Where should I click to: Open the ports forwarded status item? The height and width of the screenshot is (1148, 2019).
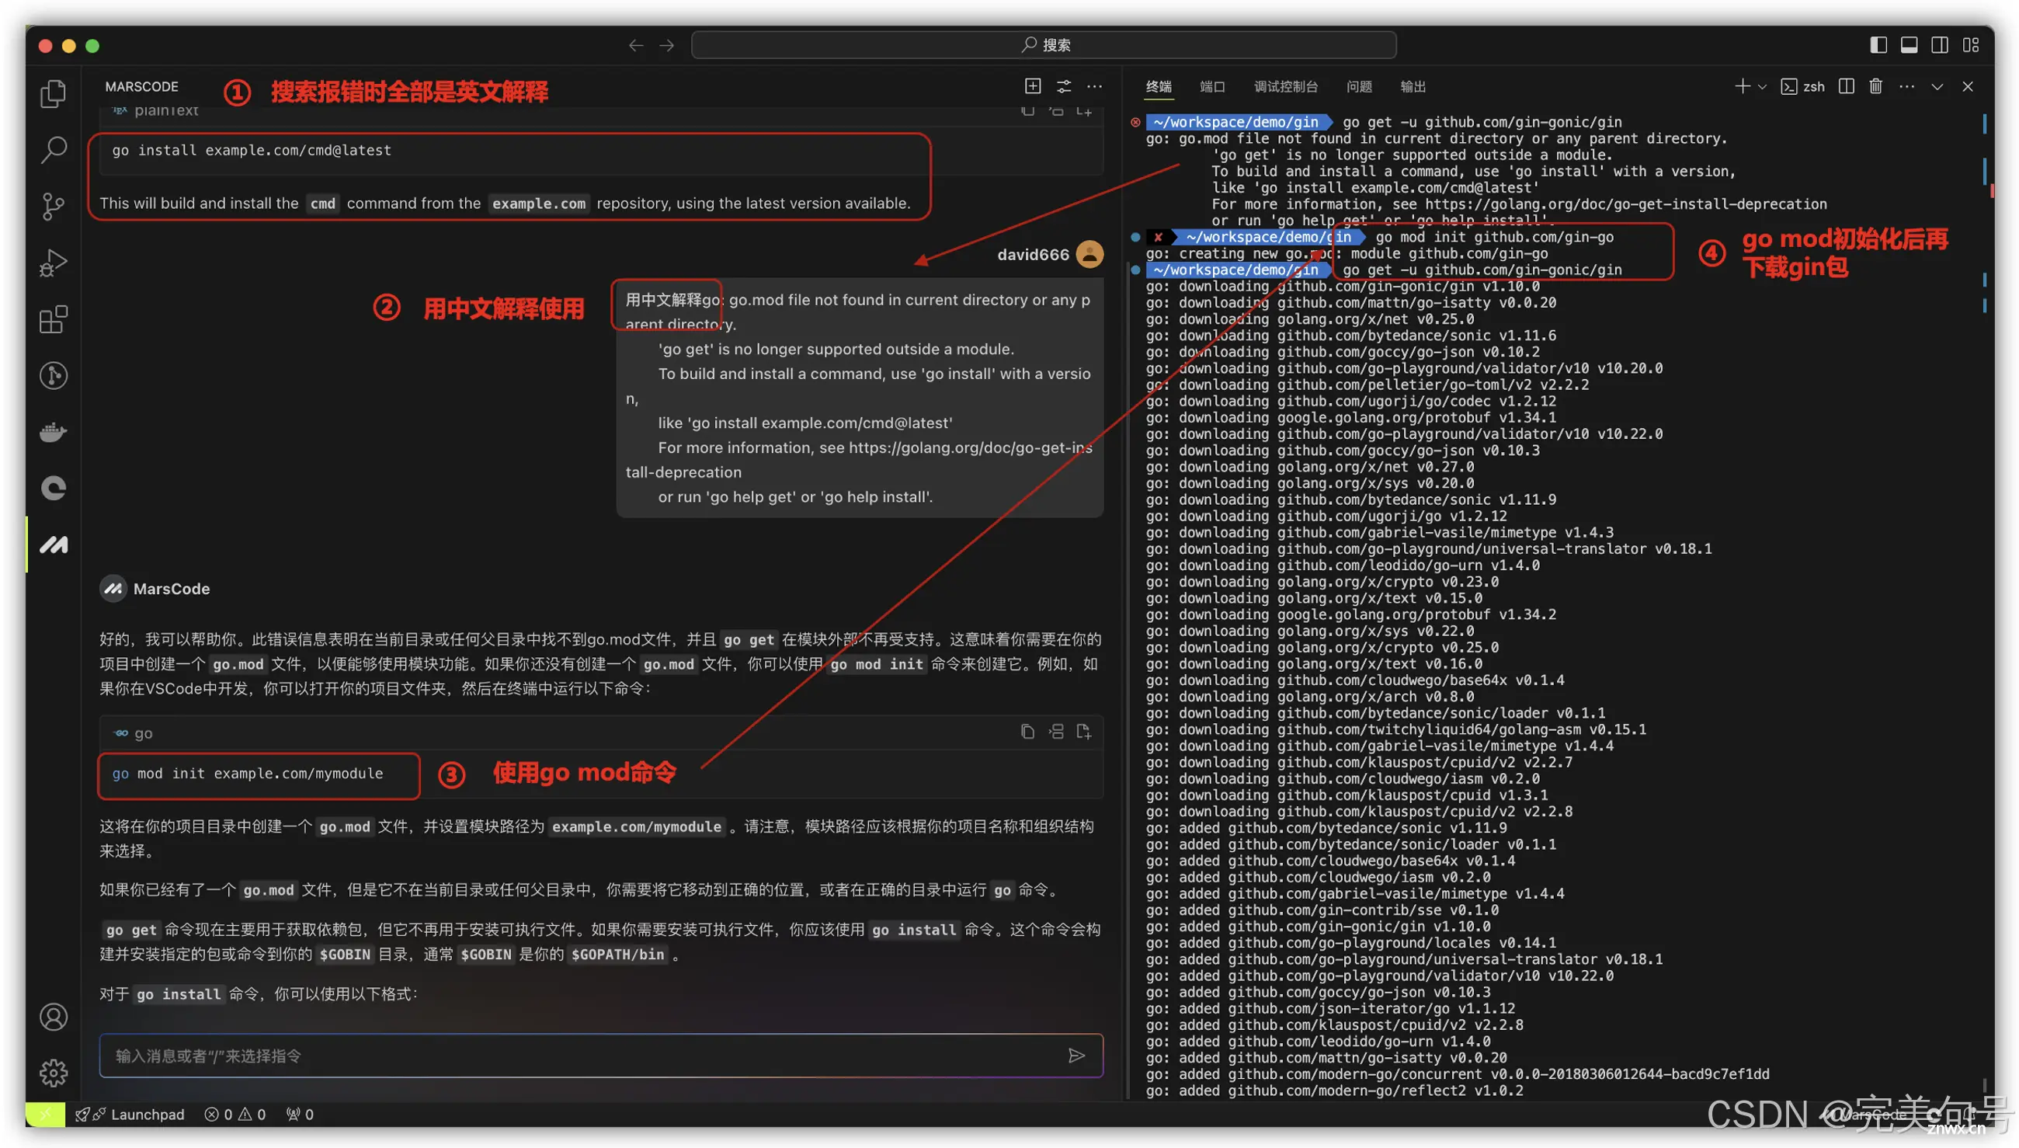coord(300,1114)
